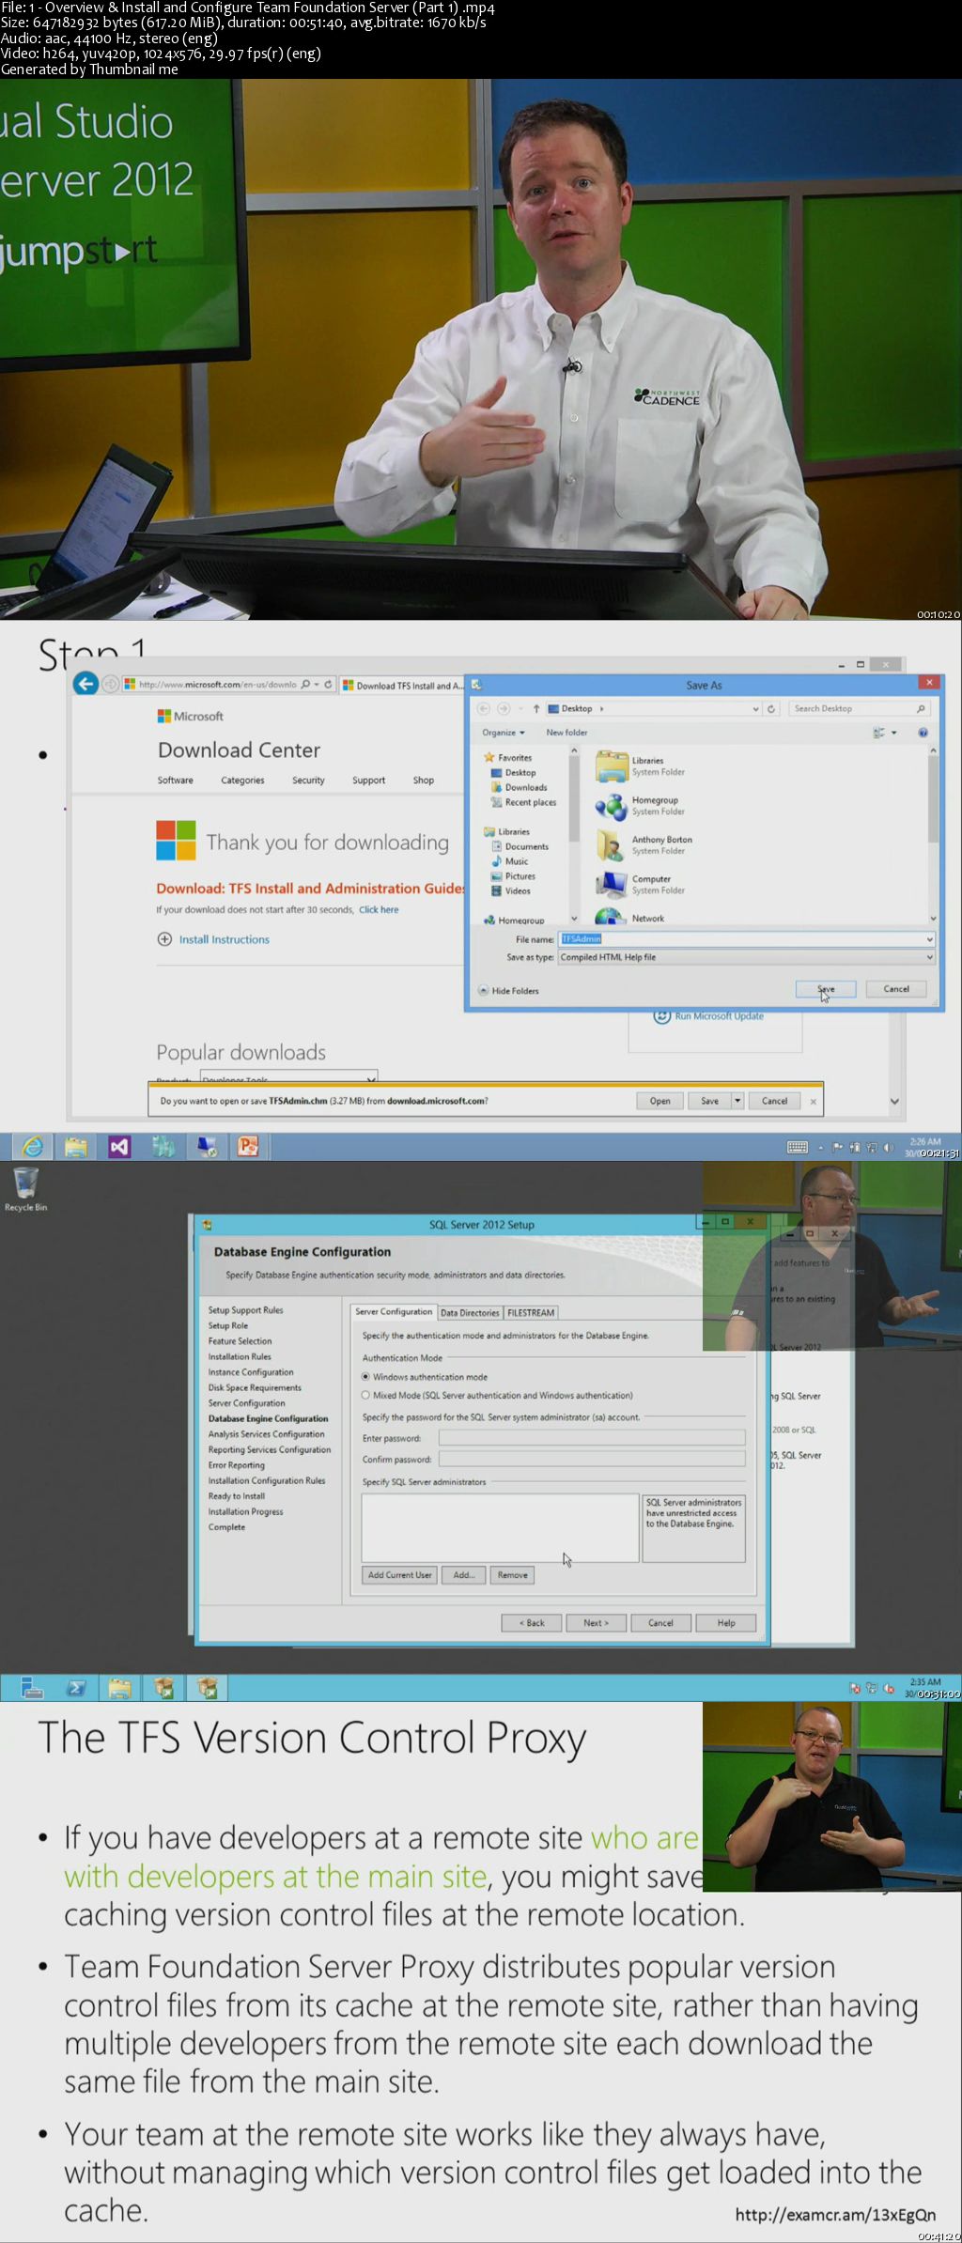Open the view options dropdown arrow in Save As

click(x=893, y=733)
